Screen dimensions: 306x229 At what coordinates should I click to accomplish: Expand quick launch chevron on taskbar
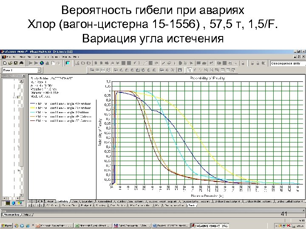(33, 226)
